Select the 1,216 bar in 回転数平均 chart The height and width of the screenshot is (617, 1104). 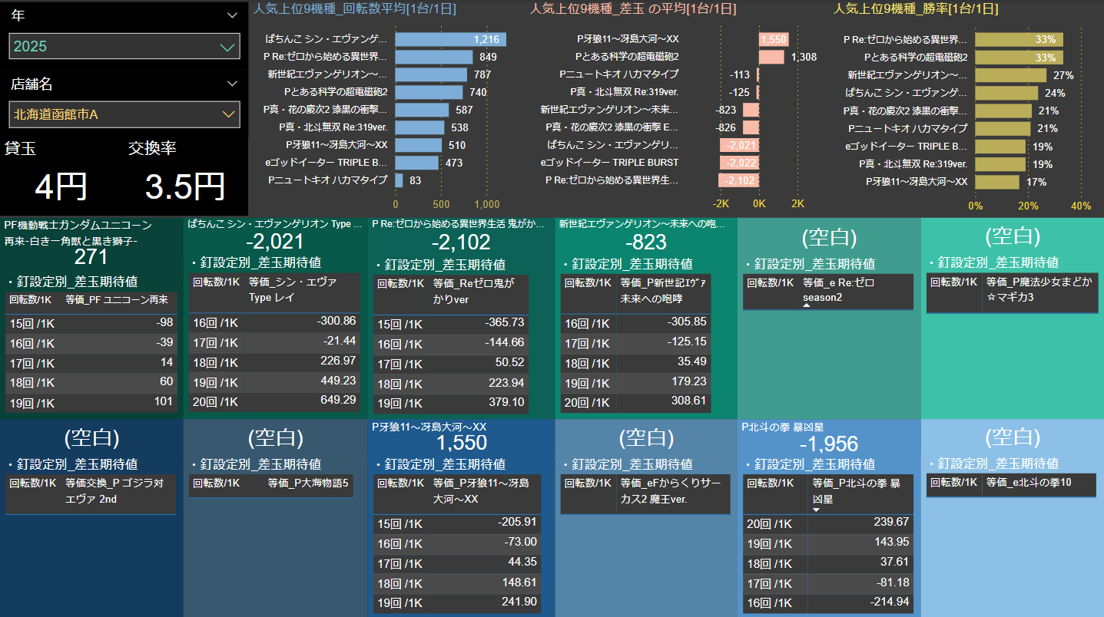pyautogui.click(x=450, y=39)
